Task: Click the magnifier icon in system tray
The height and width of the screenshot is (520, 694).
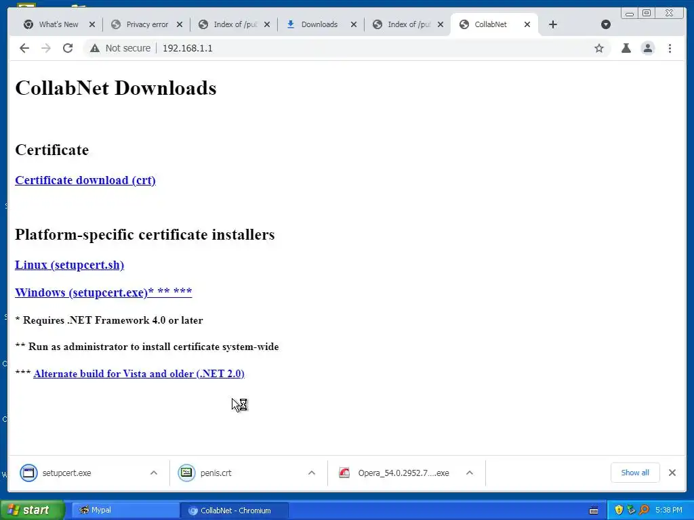Action: 644,510
